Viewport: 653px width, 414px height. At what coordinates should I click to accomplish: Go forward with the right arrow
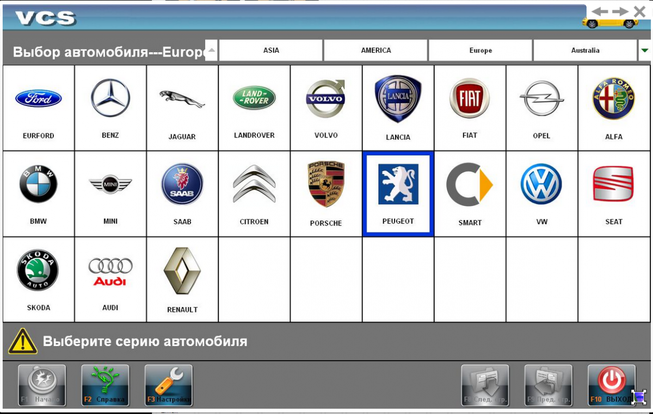point(620,11)
